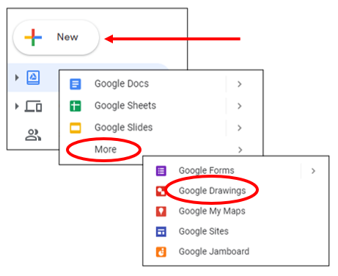Open the More submenu chevron
The height and width of the screenshot is (276, 338).
(x=240, y=150)
